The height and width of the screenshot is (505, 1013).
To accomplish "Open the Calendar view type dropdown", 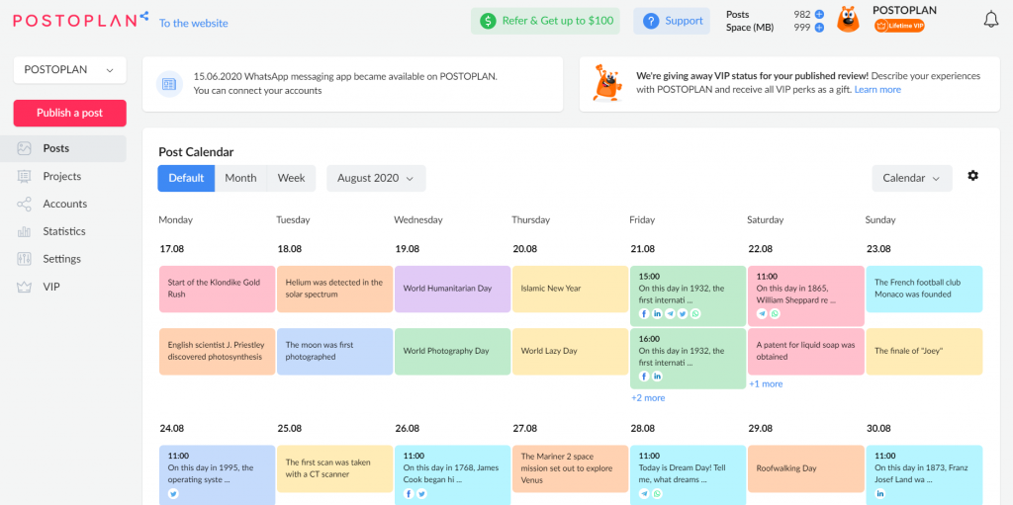I will pos(911,178).
